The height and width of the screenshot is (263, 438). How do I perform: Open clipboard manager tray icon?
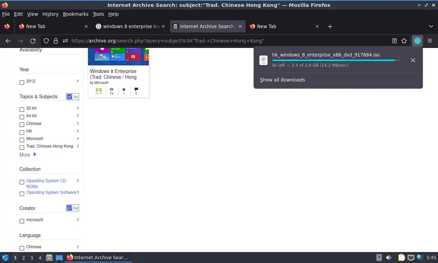tap(401, 258)
